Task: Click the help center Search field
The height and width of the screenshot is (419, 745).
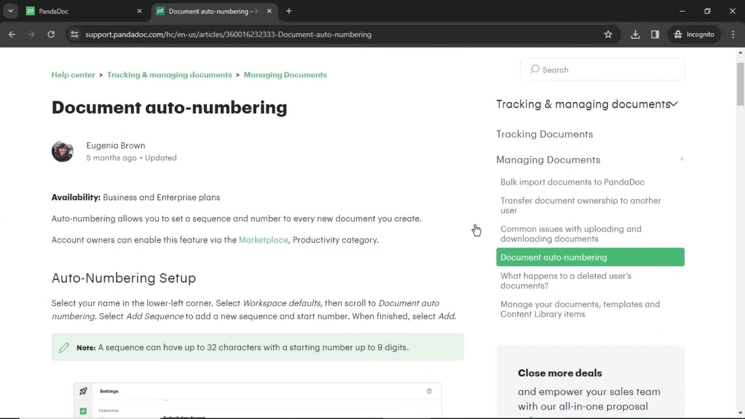Action: click(603, 69)
